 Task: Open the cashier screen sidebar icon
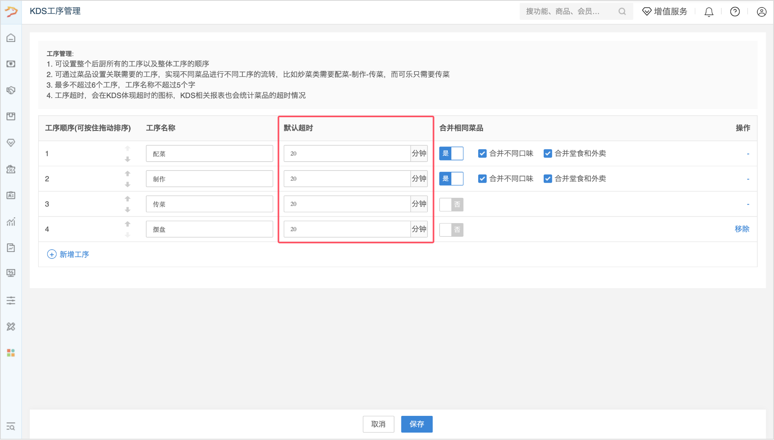(11, 64)
